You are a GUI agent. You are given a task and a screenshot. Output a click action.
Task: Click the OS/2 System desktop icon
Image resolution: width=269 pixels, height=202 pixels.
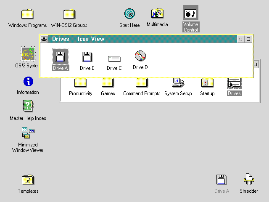(x=28, y=53)
